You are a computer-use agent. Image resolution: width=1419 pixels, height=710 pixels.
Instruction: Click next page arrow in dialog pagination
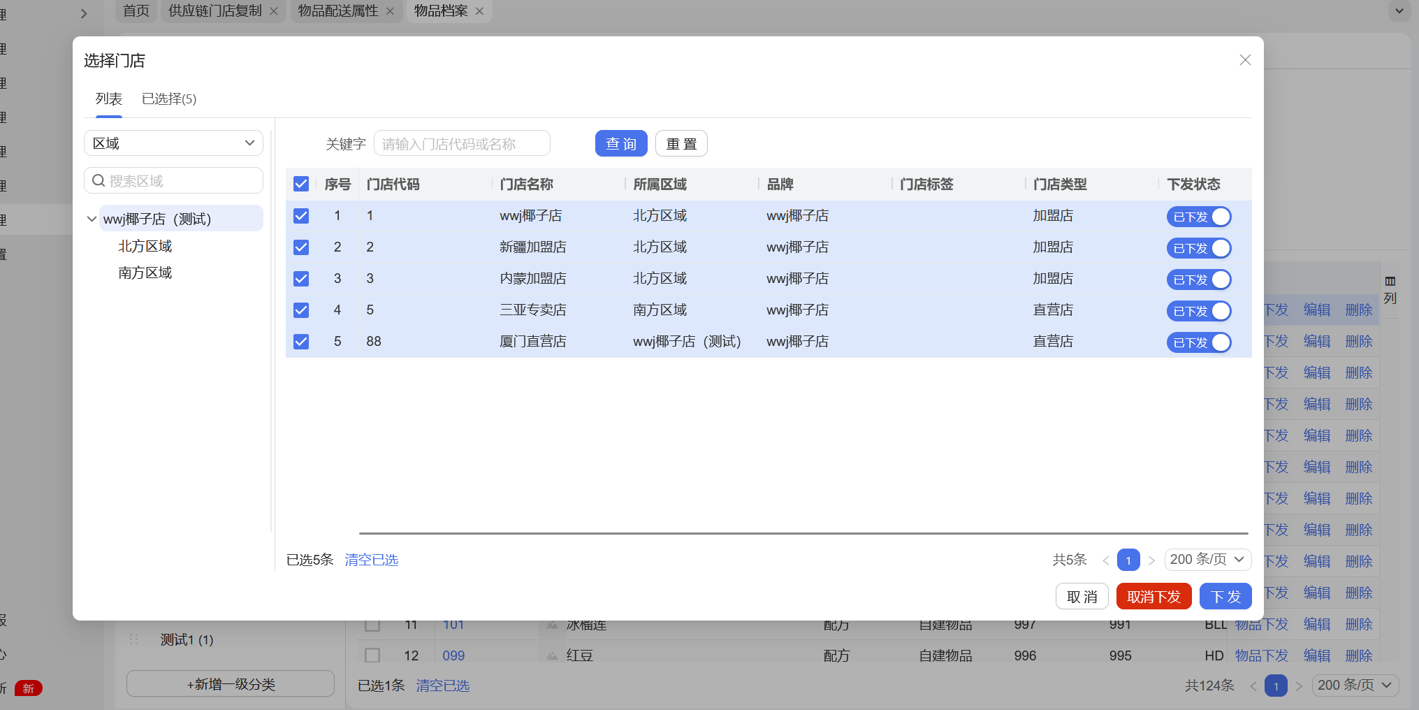(1151, 560)
